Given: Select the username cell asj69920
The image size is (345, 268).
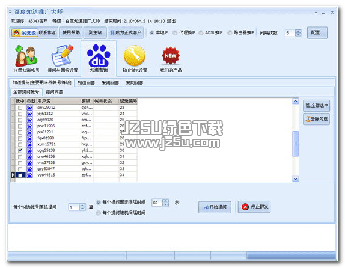Looking at the screenshot, I should 58,120.
